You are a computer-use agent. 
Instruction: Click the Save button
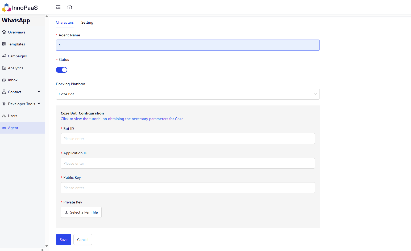pos(64,240)
